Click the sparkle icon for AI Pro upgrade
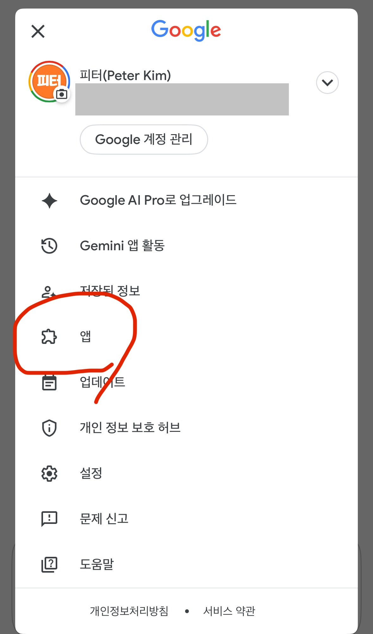The image size is (373, 634). [x=49, y=201]
